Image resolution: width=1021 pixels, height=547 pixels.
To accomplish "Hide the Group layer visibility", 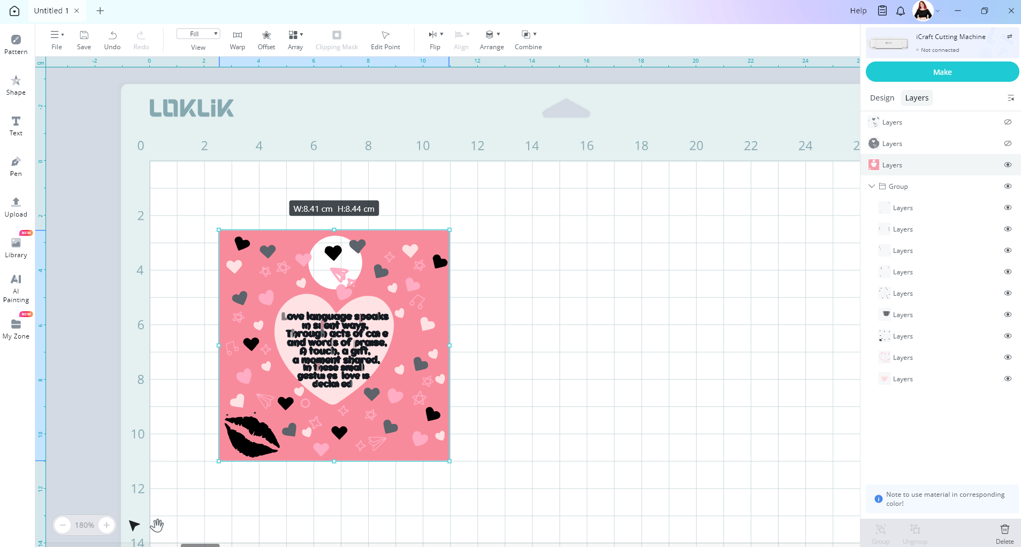I will (x=1008, y=186).
